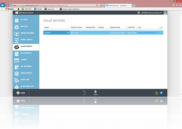Open the browser tools gear icon
Screen dimensions: 182x129
180,5
